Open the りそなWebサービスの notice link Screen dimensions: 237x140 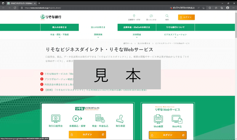click(59, 74)
